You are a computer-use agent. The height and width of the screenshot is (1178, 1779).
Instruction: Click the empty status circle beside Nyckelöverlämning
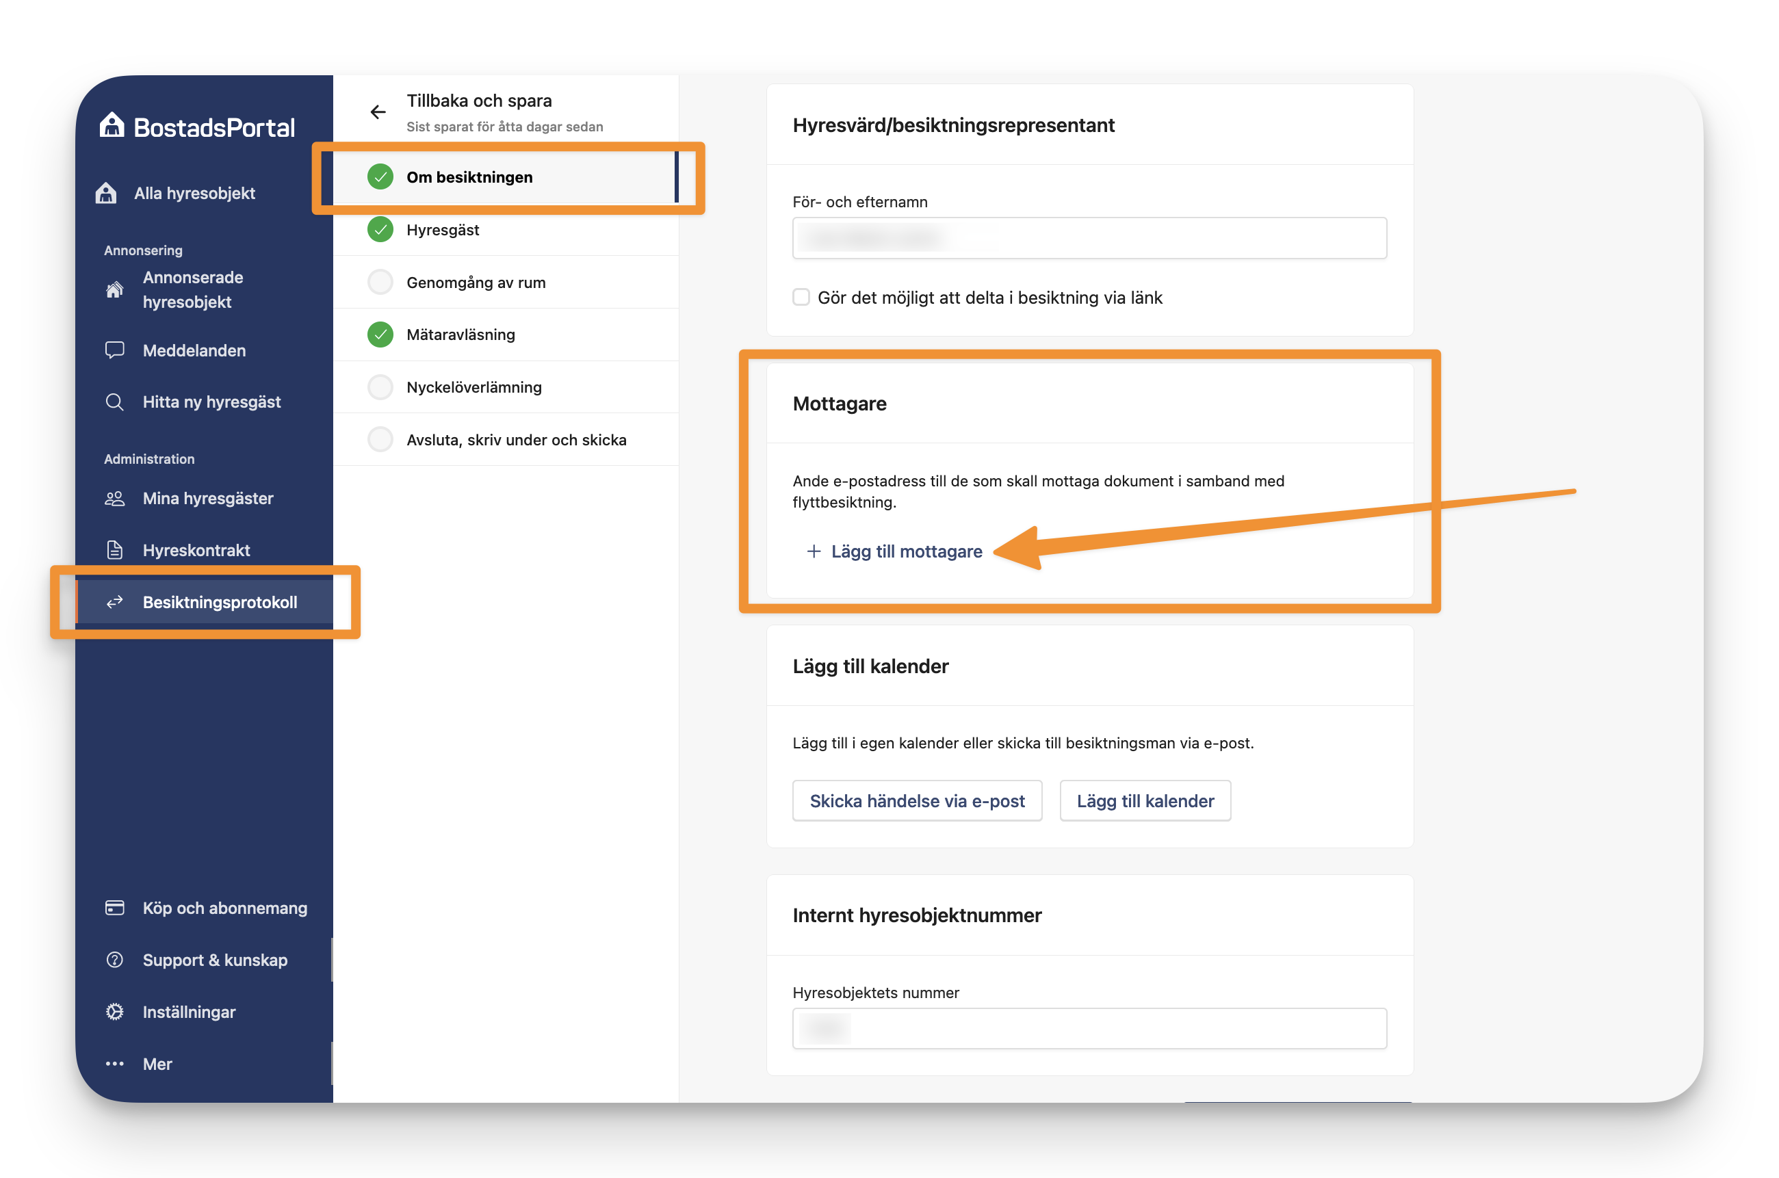tap(380, 387)
